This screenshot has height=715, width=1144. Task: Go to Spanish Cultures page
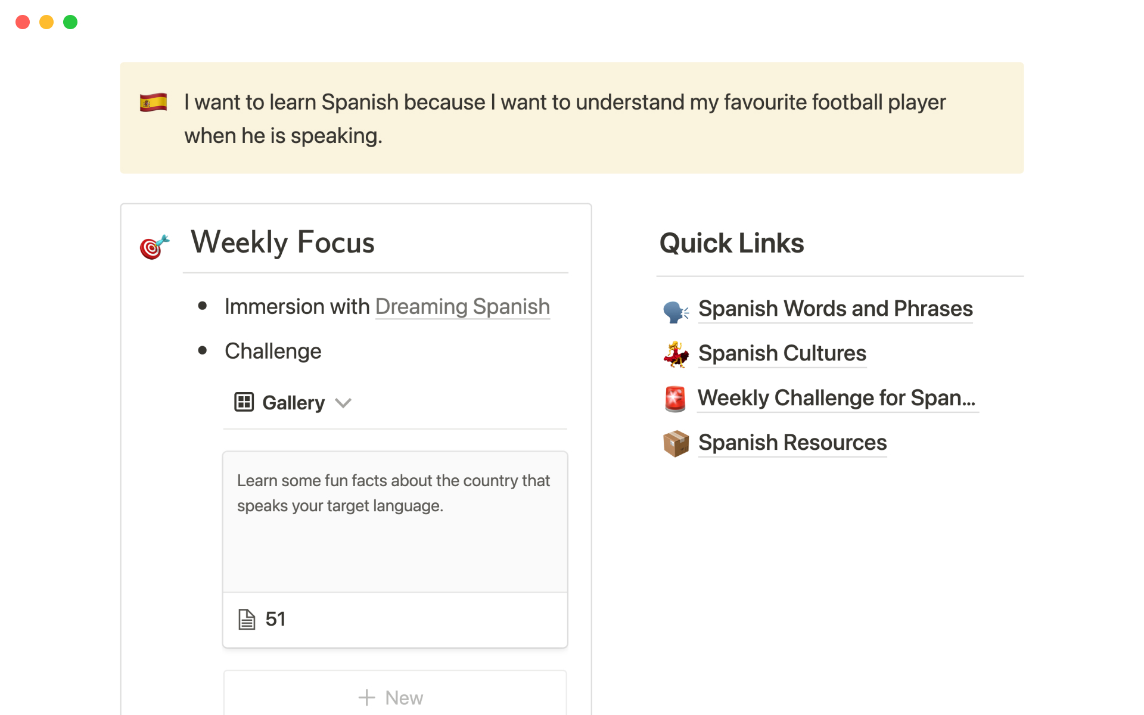(x=782, y=354)
